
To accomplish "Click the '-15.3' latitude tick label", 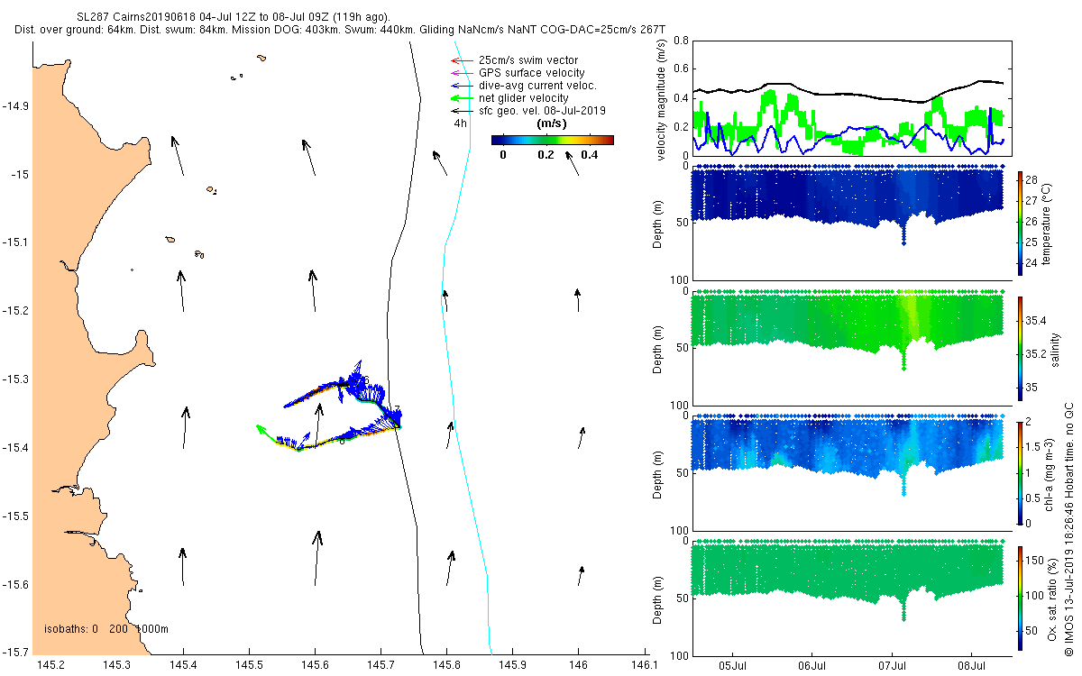I will (x=14, y=379).
